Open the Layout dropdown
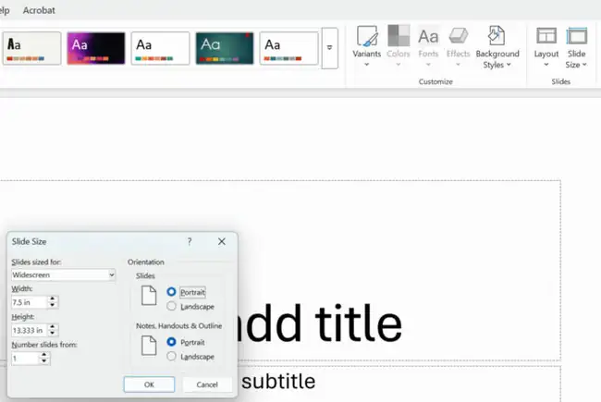Viewport: 601px width, 402px height. (x=546, y=46)
